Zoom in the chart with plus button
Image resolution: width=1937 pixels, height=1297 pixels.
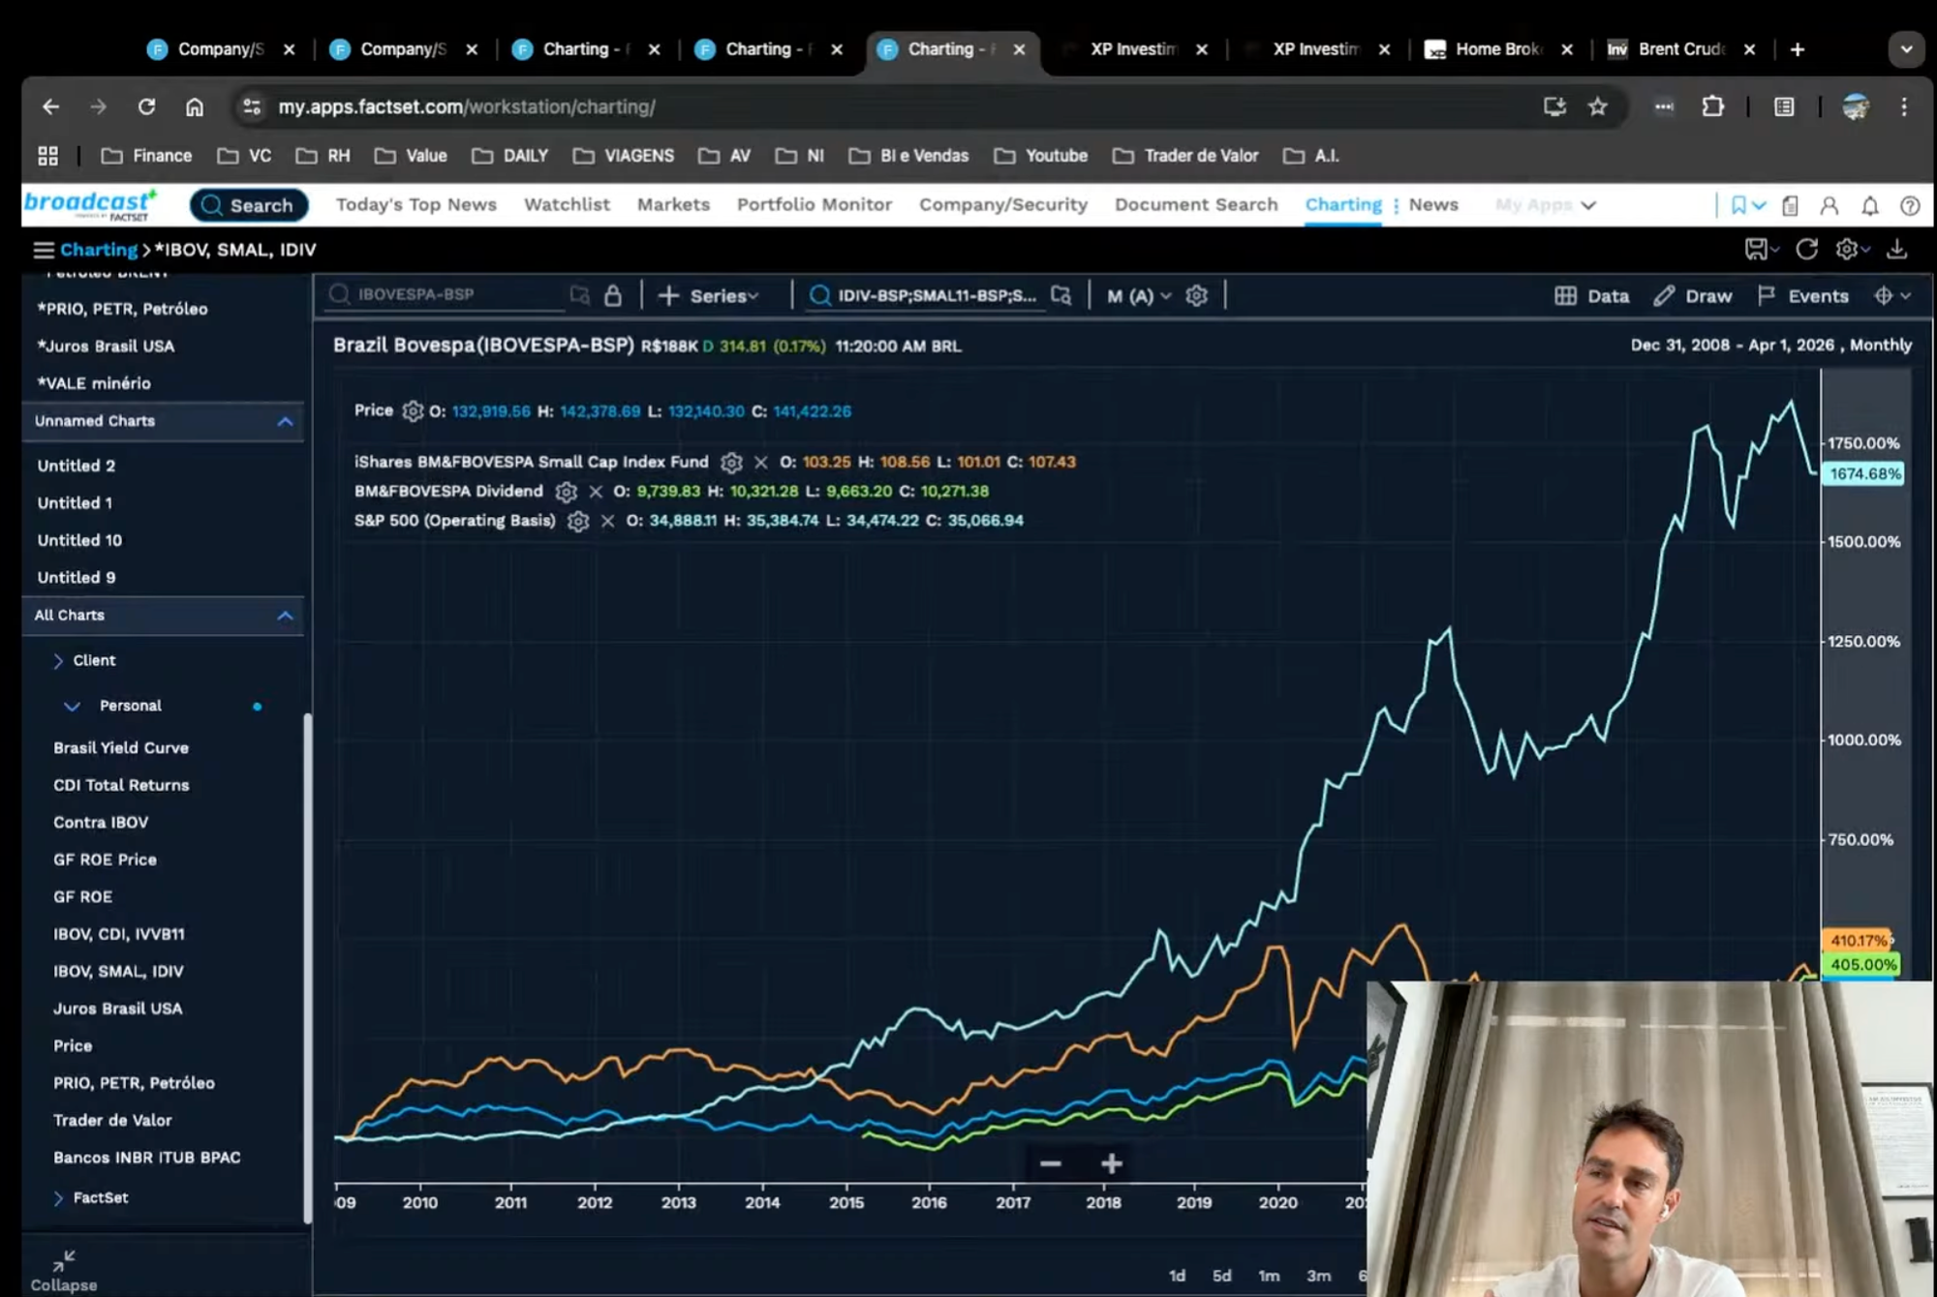click(x=1112, y=1163)
